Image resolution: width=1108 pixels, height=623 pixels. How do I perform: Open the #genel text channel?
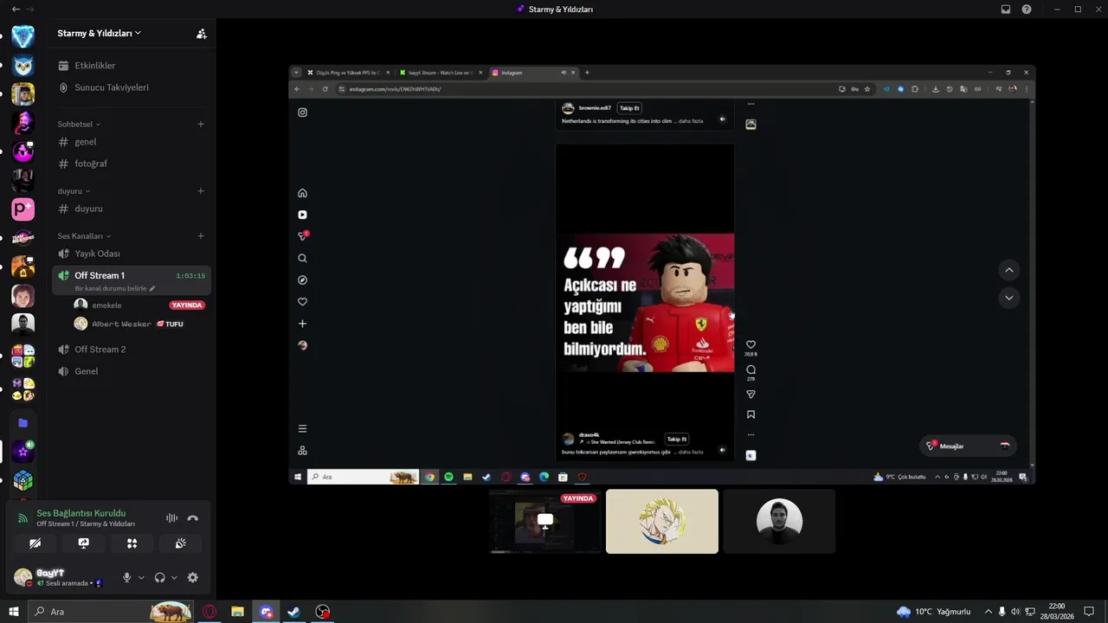131,142
